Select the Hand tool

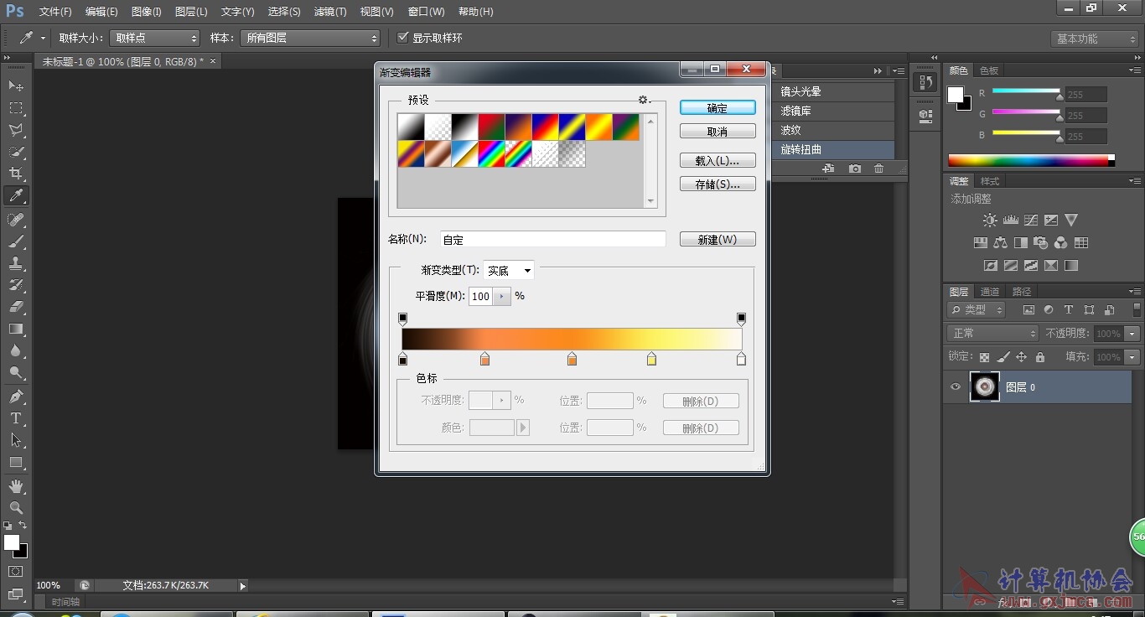tap(16, 486)
